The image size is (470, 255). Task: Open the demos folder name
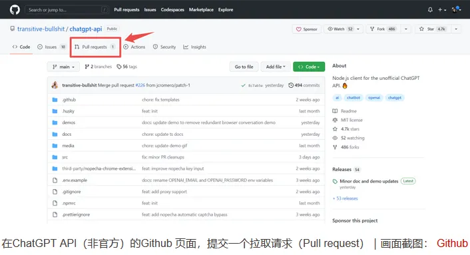pos(69,123)
